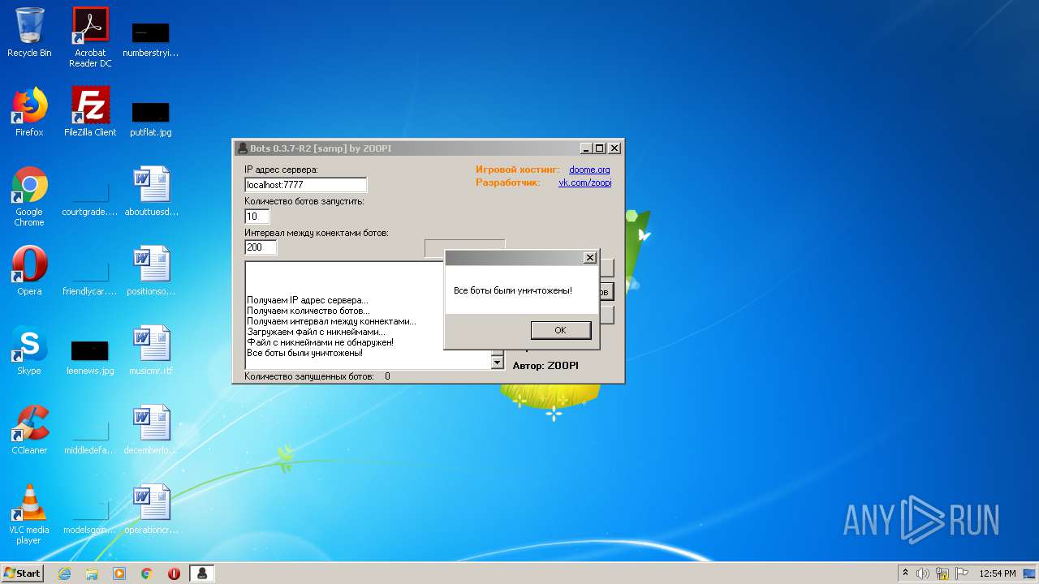Expand hidden system tray icons
Screen dimensions: 1039x584
point(905,573)
